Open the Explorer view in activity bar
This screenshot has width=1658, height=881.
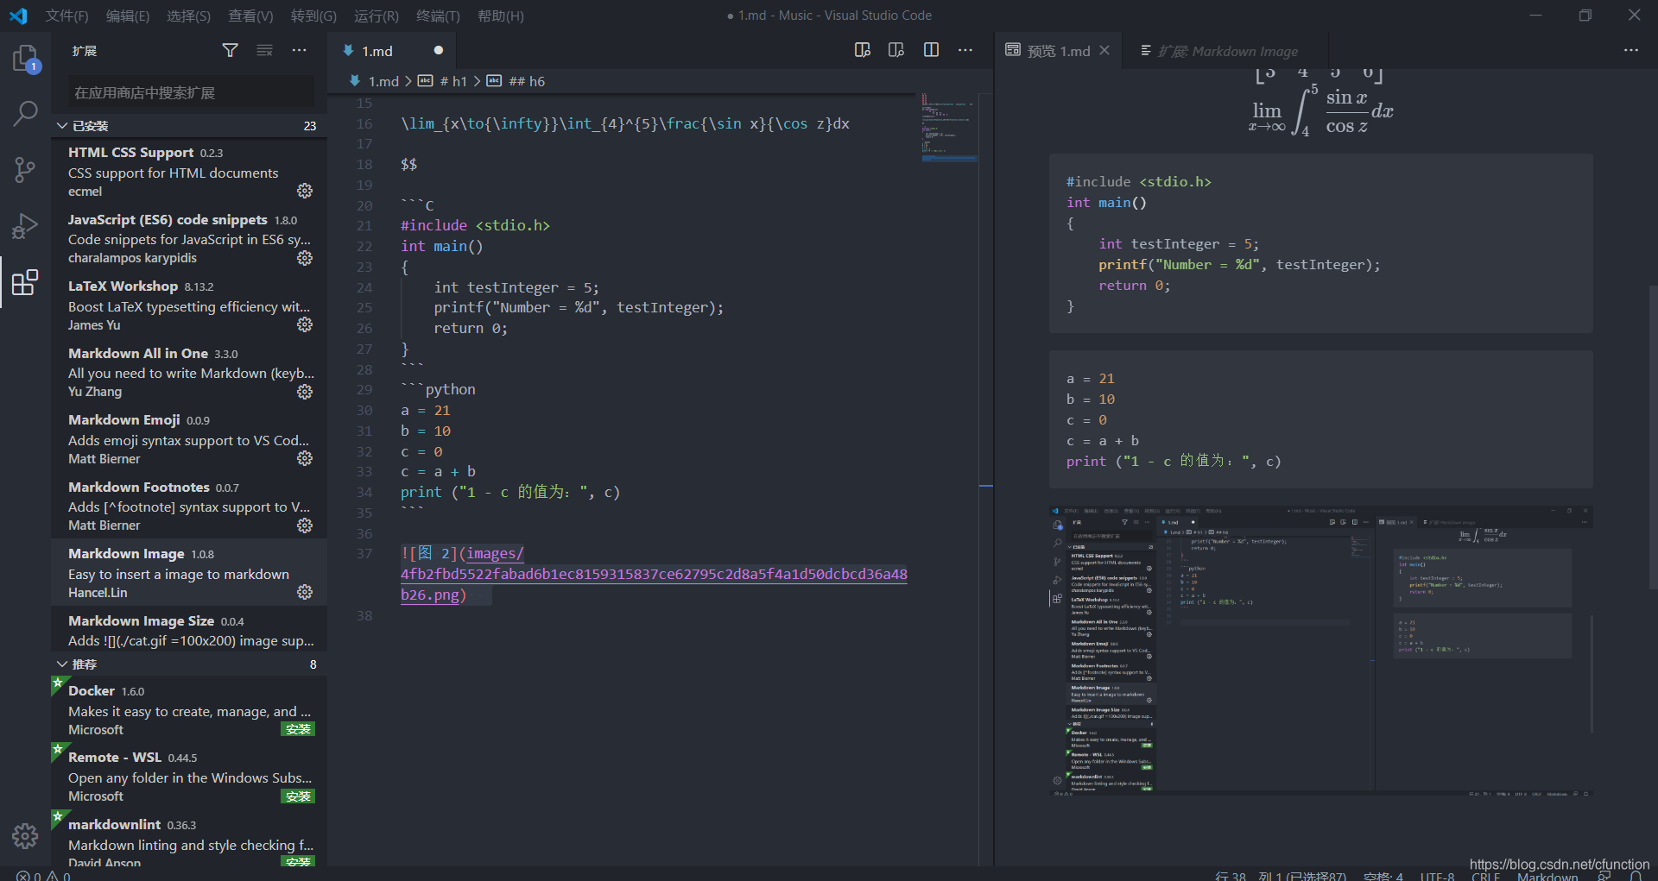click(25, 59)
